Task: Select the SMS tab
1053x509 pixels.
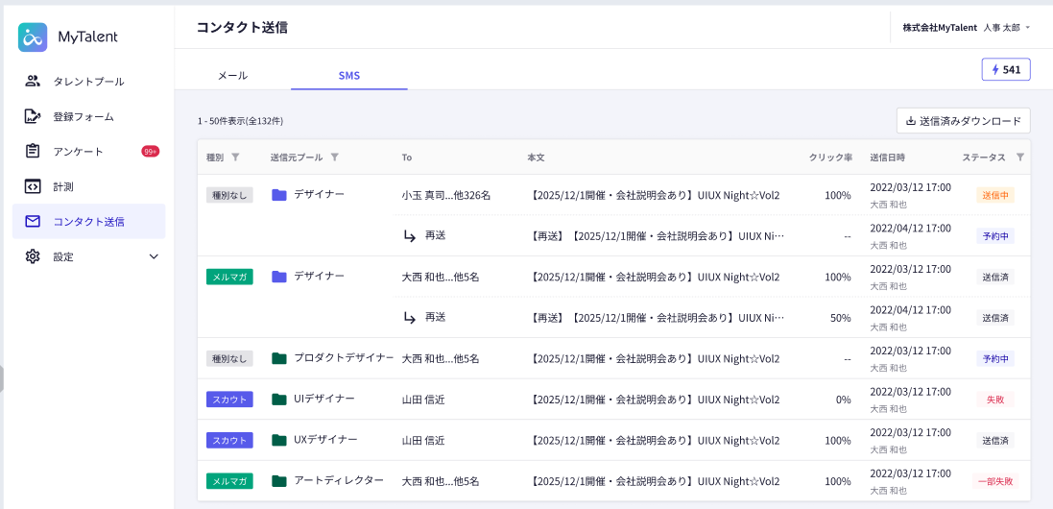Action: (349, 75)
